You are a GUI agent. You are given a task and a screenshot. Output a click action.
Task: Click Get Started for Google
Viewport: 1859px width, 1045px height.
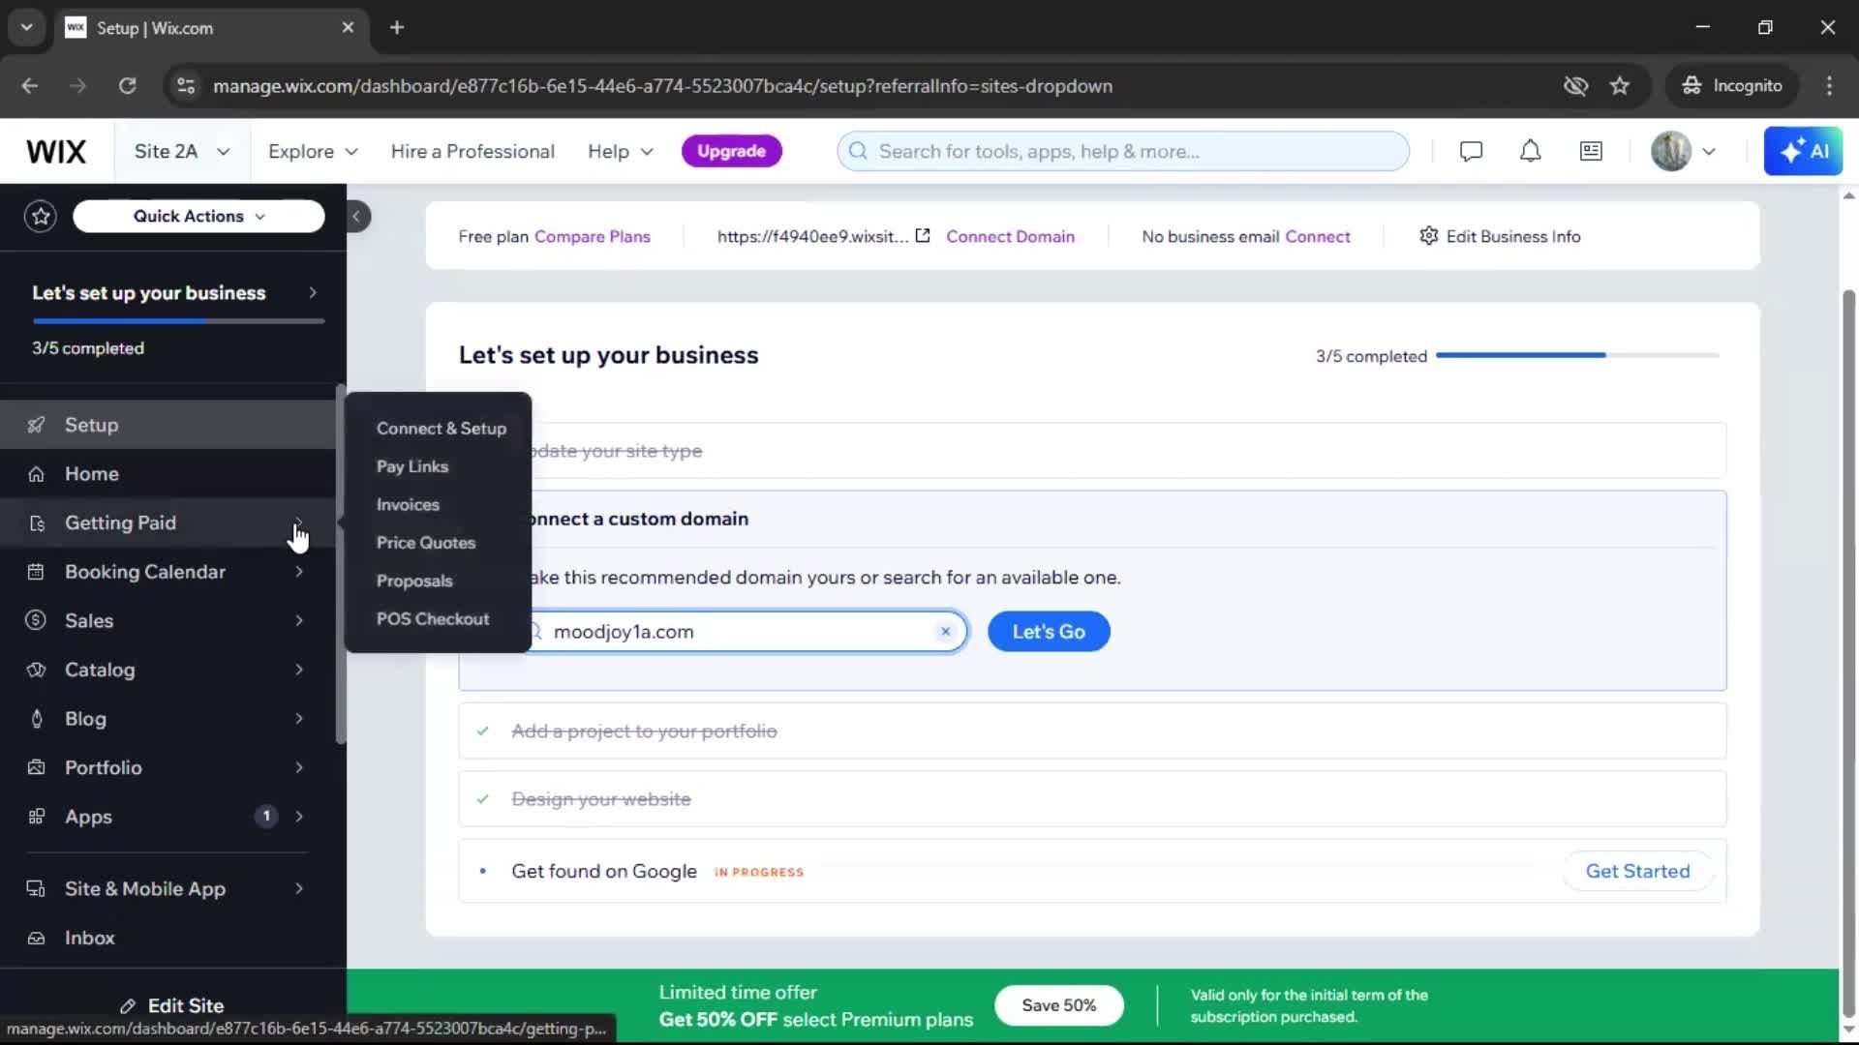click(x=1637, y=871)
